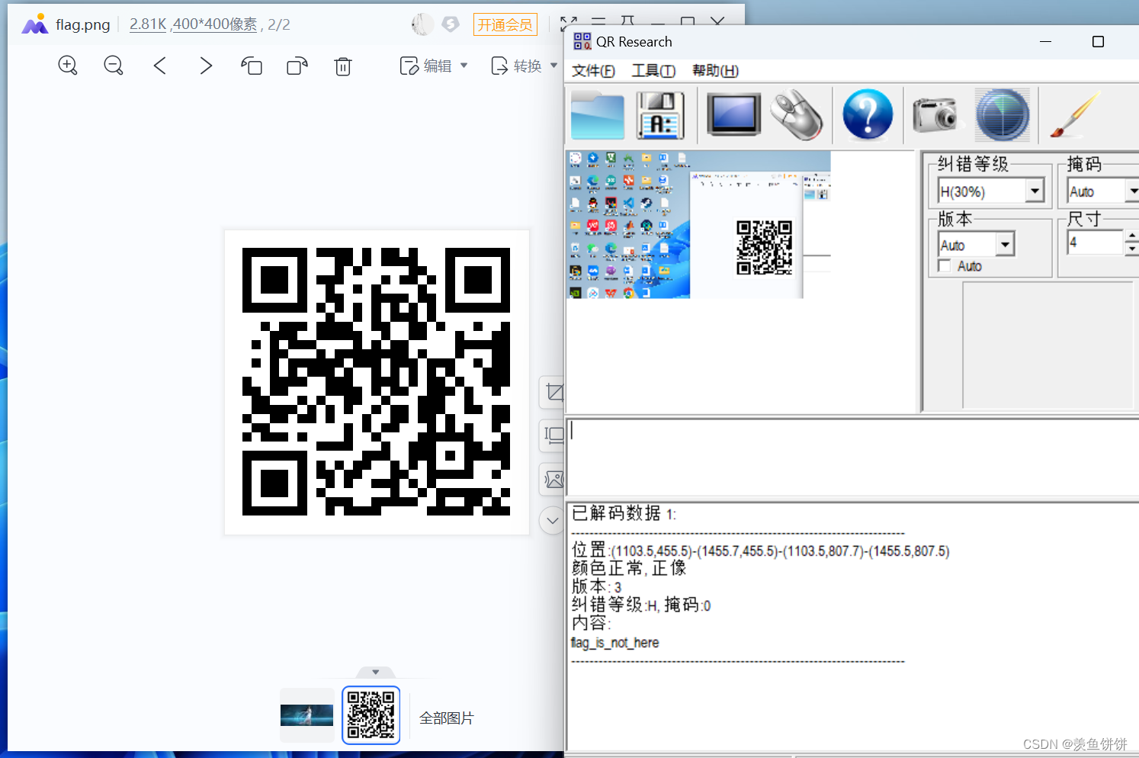Click the globe radar icon

coord(1002,115)
